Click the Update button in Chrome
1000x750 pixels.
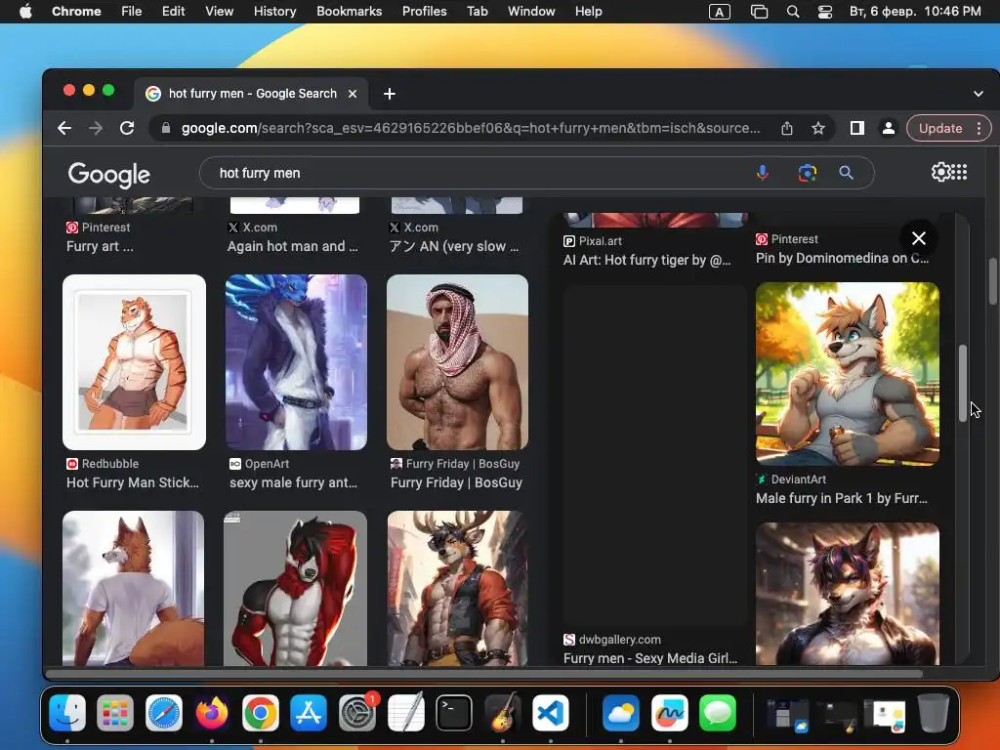pyautogui.click(x=940, y=128)
